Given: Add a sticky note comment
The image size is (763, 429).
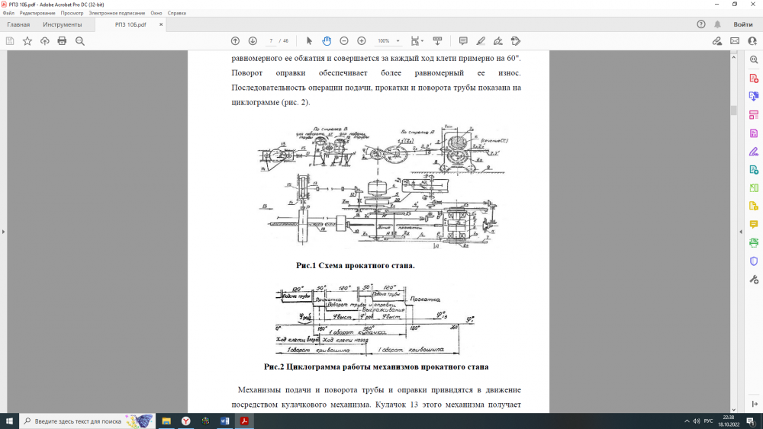Looking at the screenshot, I should 463,40.
